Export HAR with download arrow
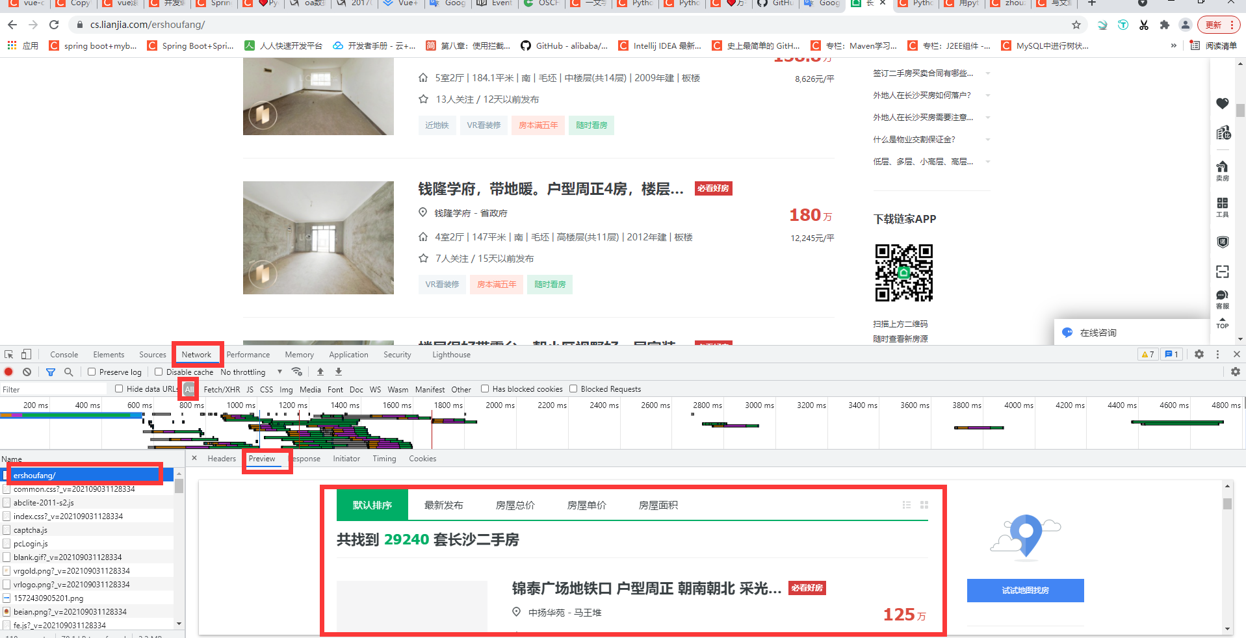Screen dimensions: 1246x638 (339, 372)
